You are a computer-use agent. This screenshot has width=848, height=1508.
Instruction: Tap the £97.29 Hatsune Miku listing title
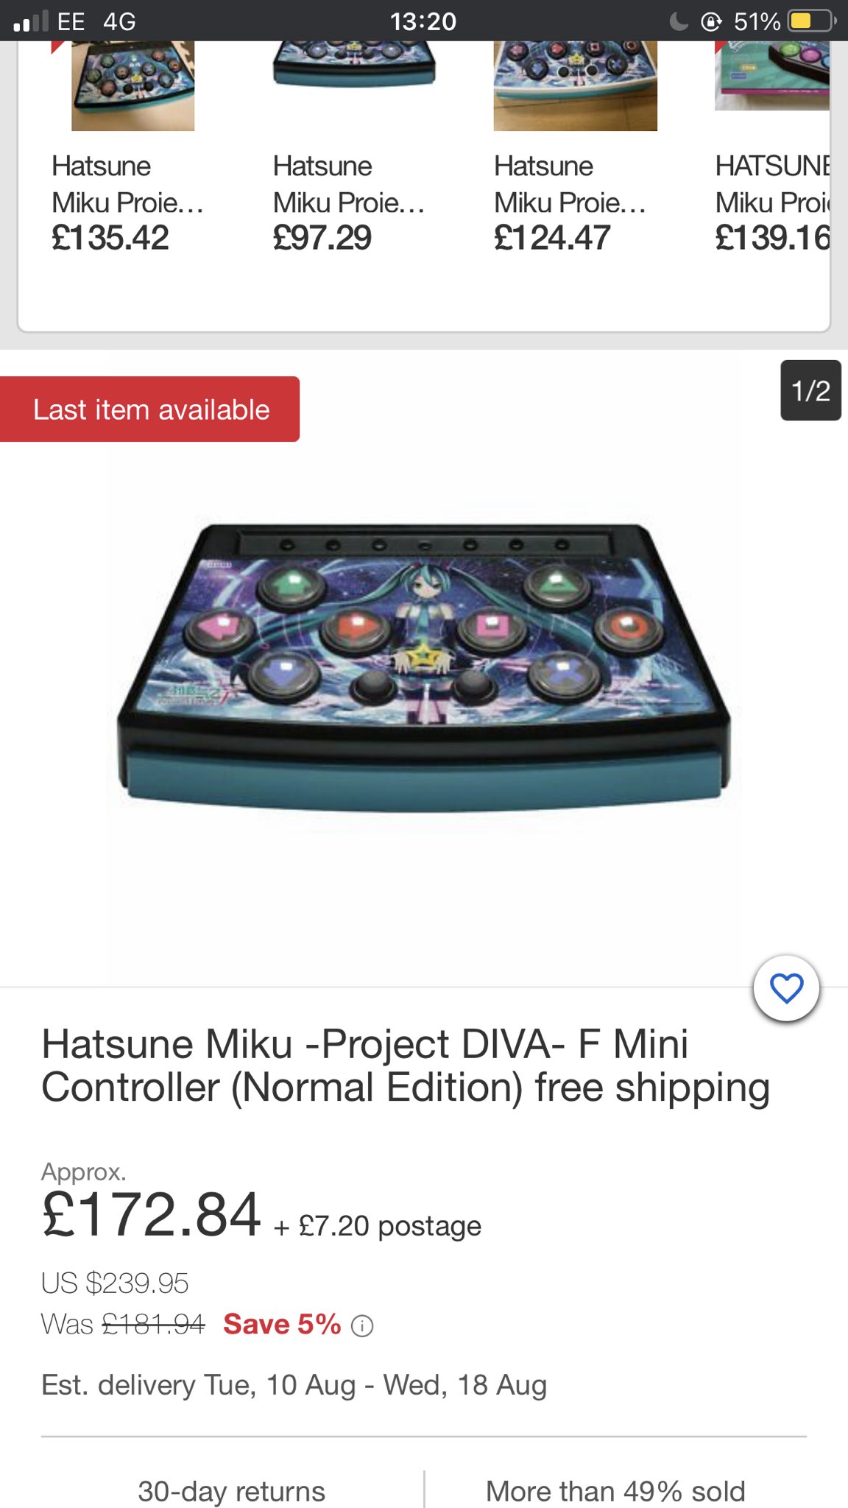click(x=348, y=184)
